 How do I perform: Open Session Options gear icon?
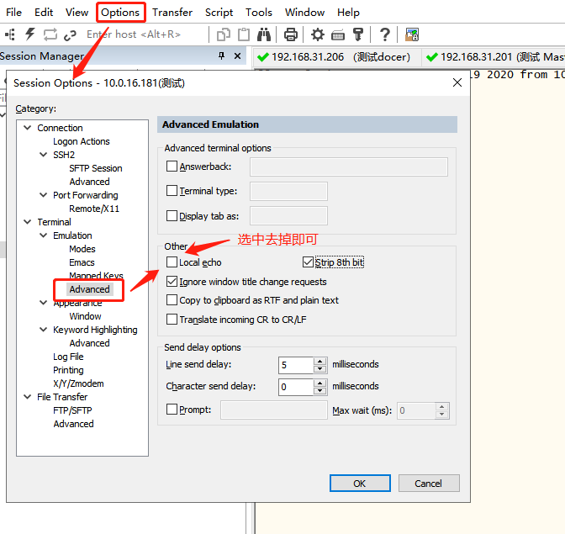coord(318,34)
